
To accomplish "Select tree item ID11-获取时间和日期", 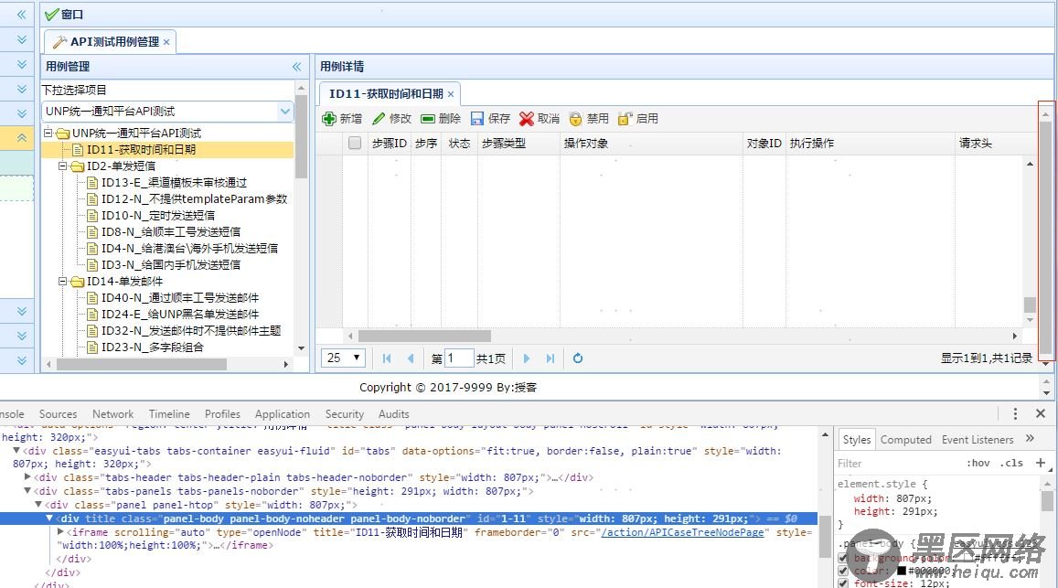I will (141, 150).
